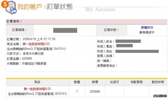Viewport: 168px width, 98px height.
Task: Open the BenQ 37型液晶電視 product name in details
Action: [36, 49]
